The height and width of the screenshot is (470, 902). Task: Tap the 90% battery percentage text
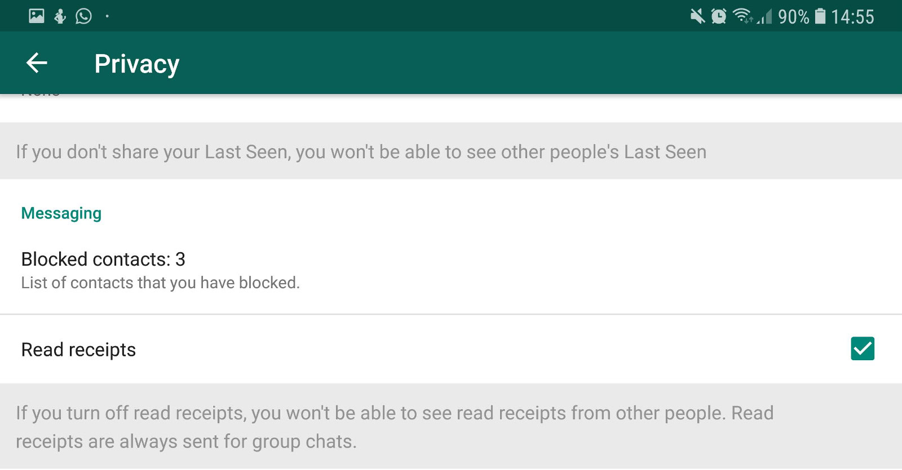(793, 17)
